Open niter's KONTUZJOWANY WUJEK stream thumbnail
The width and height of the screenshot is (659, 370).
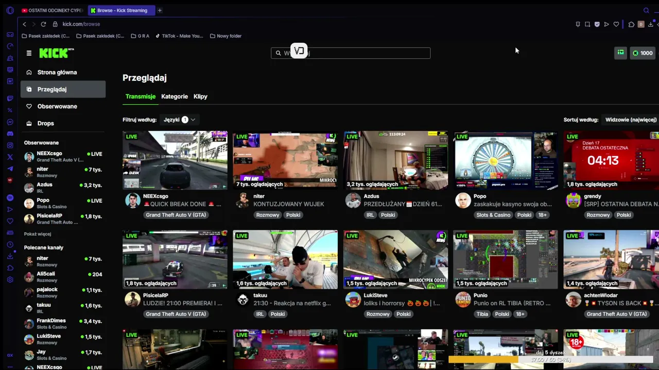285,160
